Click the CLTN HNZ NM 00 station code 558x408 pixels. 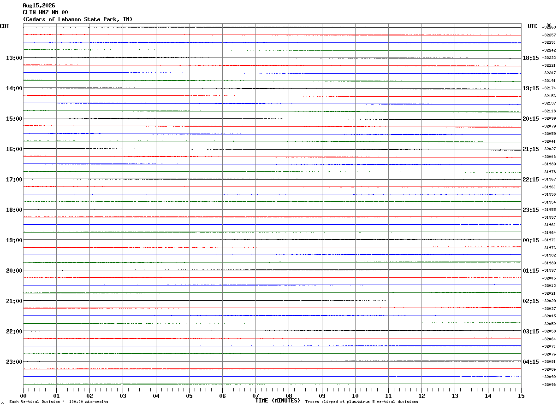coord(45,12)
